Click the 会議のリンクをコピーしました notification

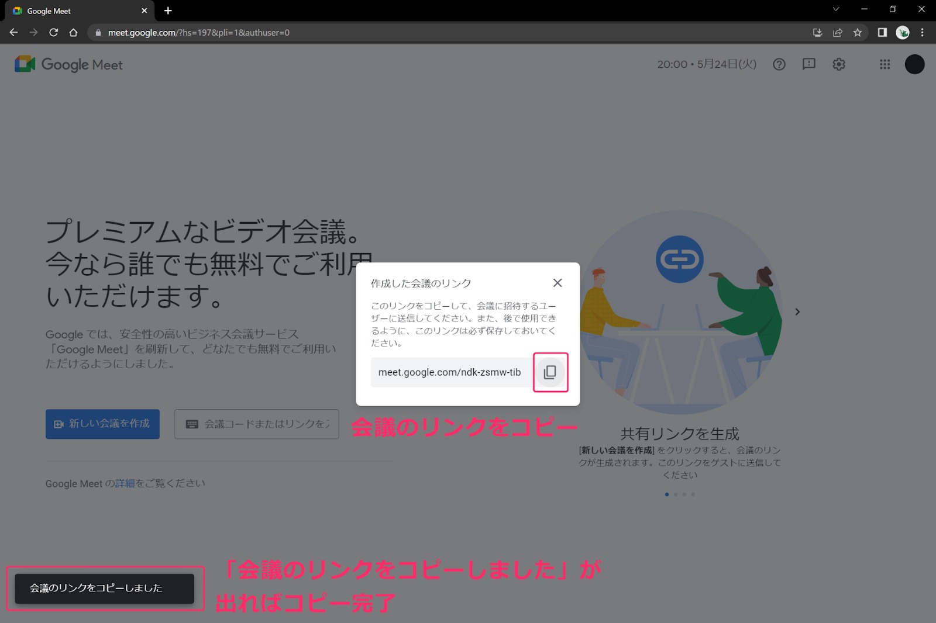coord(104,589)
